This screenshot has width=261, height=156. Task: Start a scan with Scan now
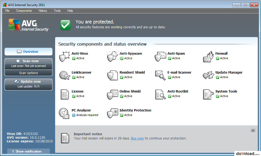tap(28, 64)
